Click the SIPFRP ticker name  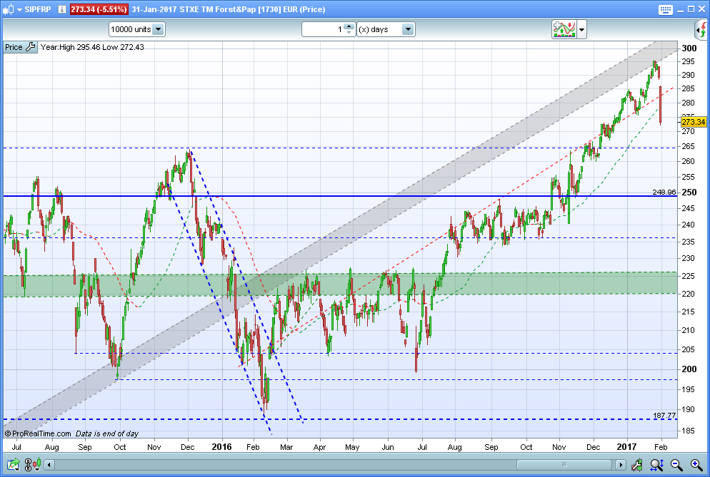38,9
